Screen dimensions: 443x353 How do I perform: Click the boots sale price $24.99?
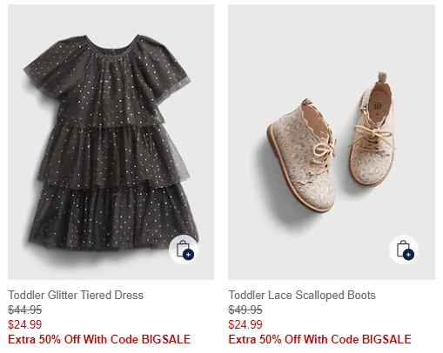point(245,324)
